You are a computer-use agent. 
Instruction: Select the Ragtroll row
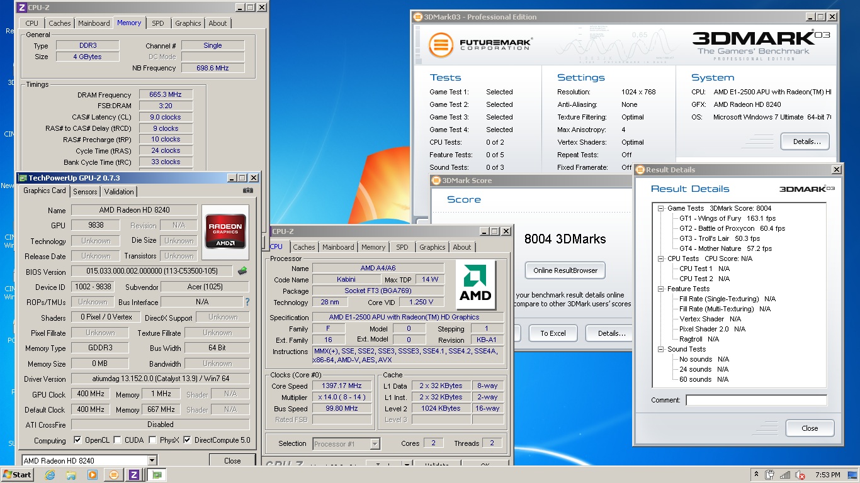[x=699, y=339]
